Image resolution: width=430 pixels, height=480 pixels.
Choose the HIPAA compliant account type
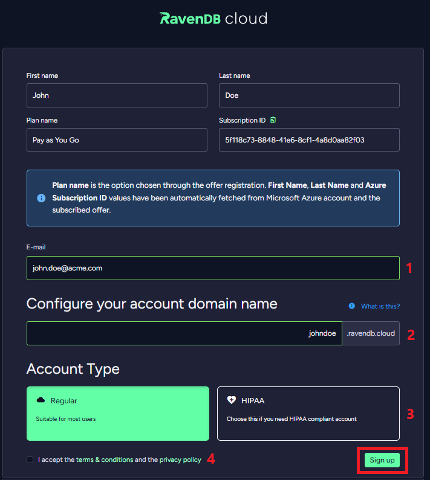point(308,414)
